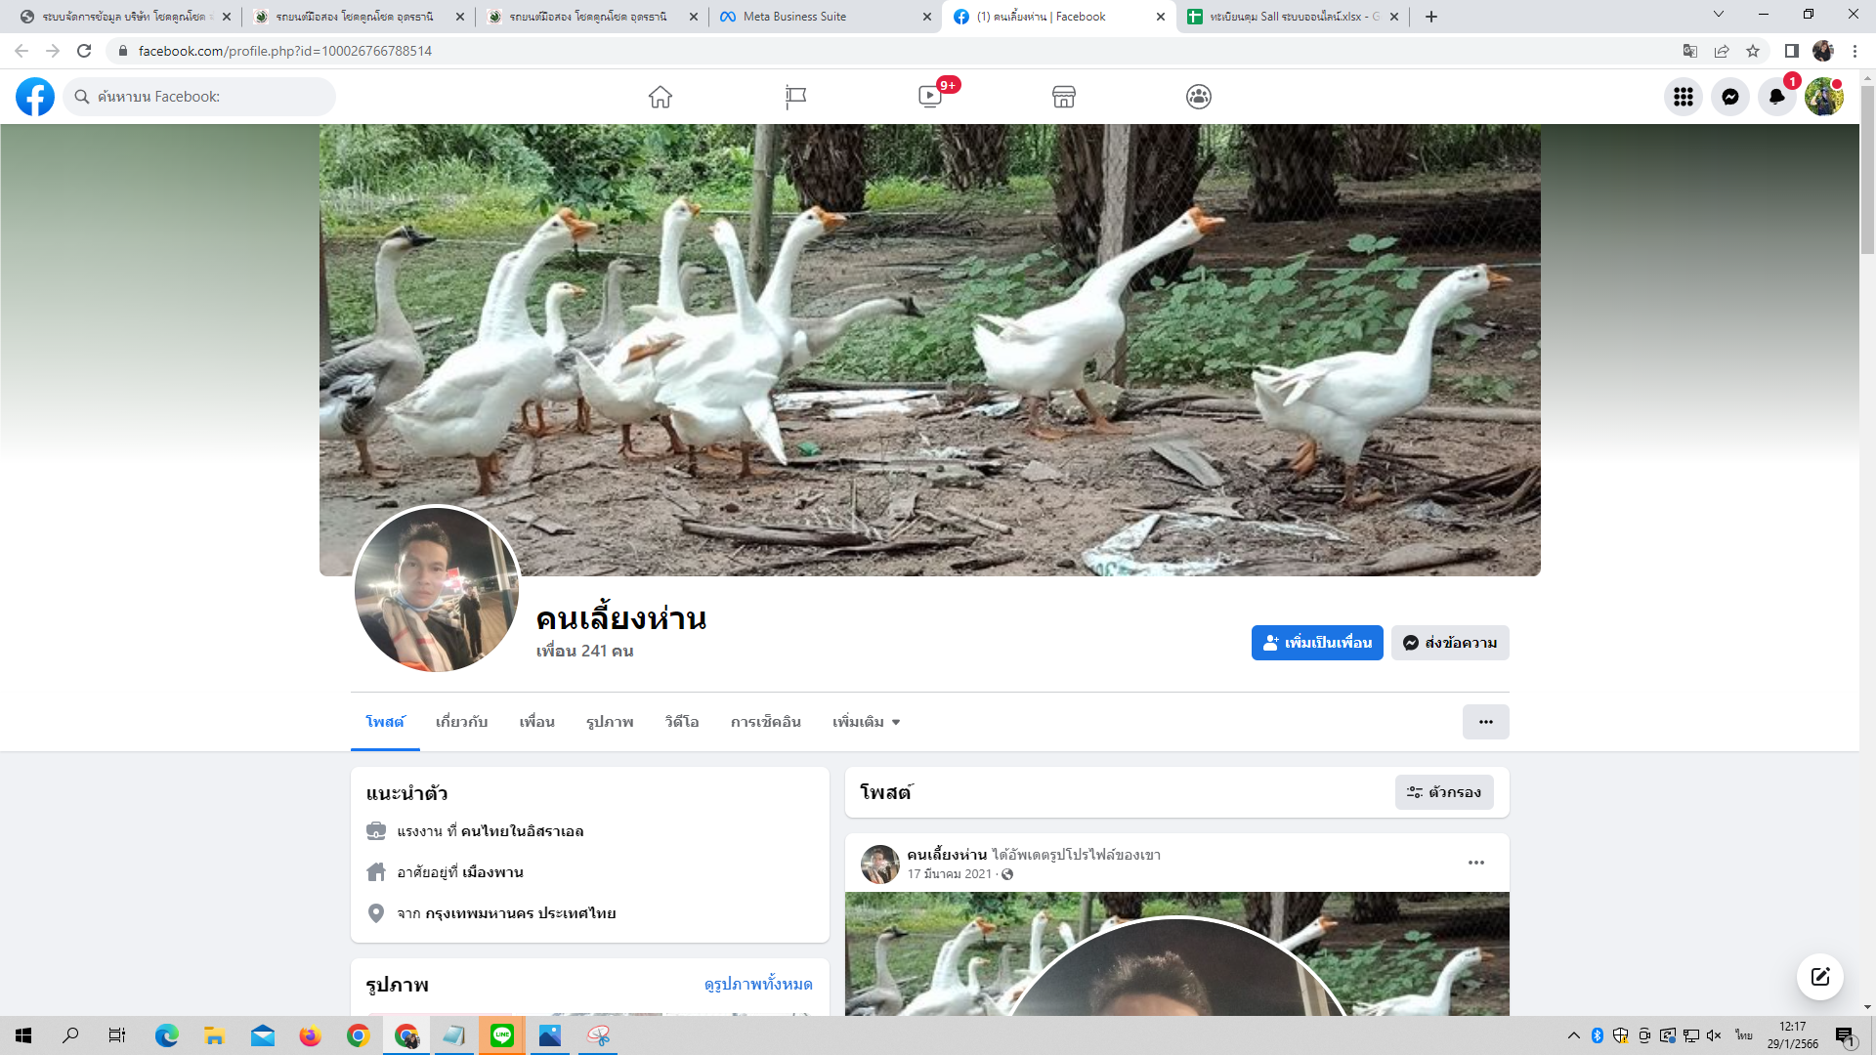Click the เพิ่มเป็นเพื่อน button

coord(1316,643)
